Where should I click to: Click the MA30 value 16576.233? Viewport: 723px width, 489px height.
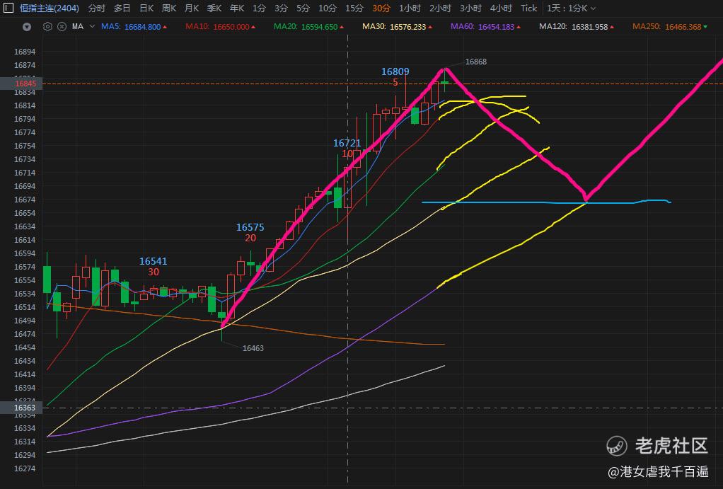(408, 27)
